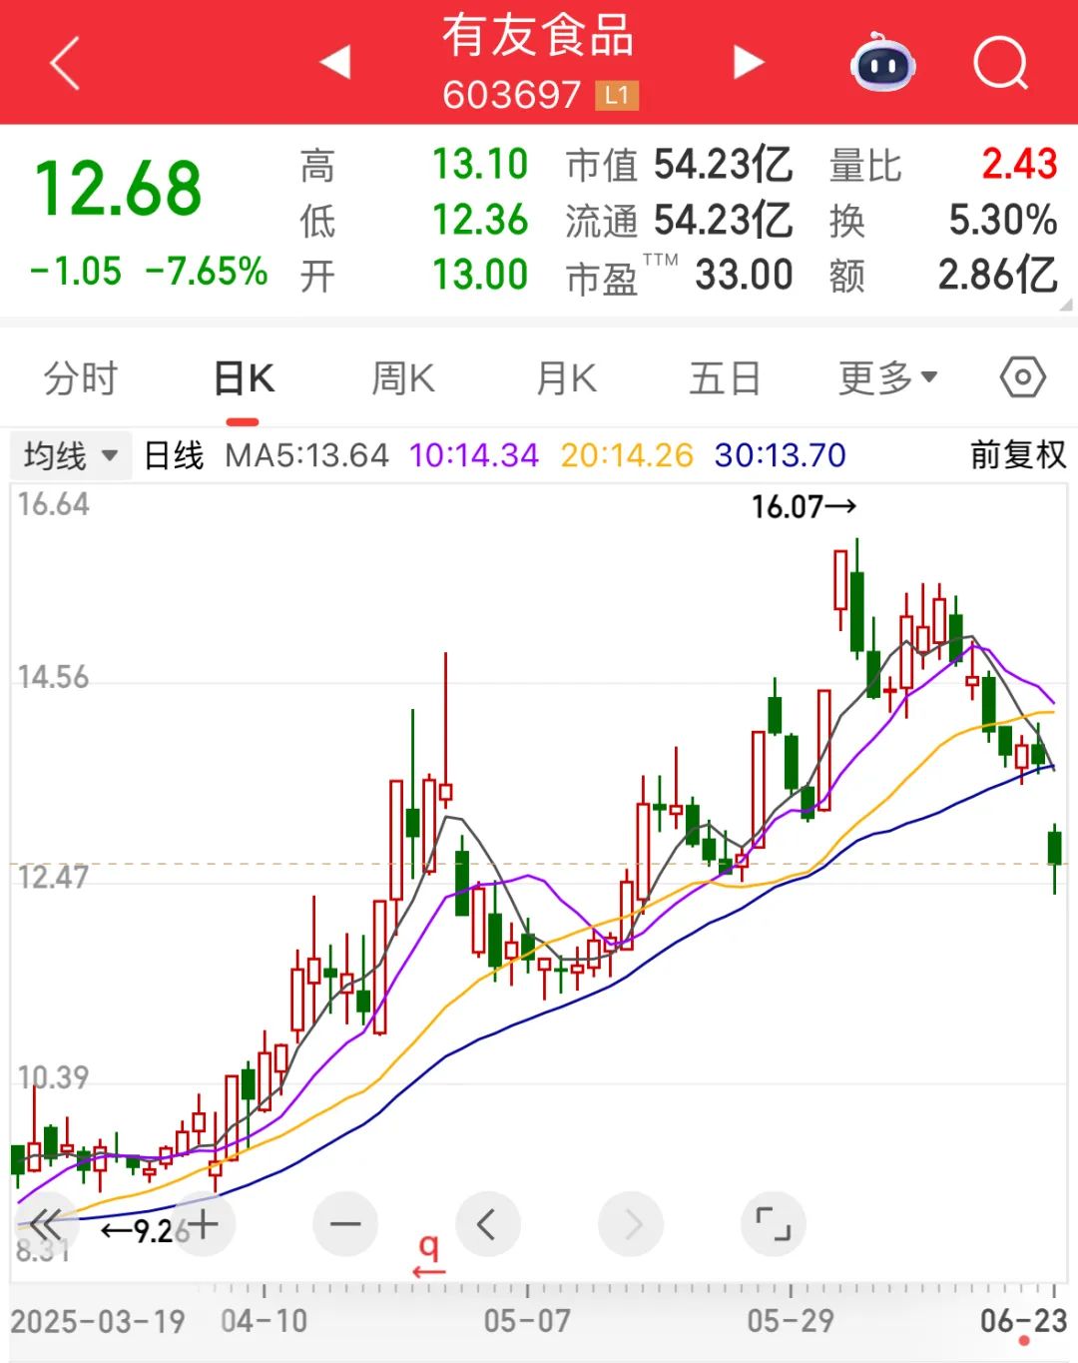1078x1363 pixels.
Task: Tap current price 12.68
Action: click(x=118, y=189)
